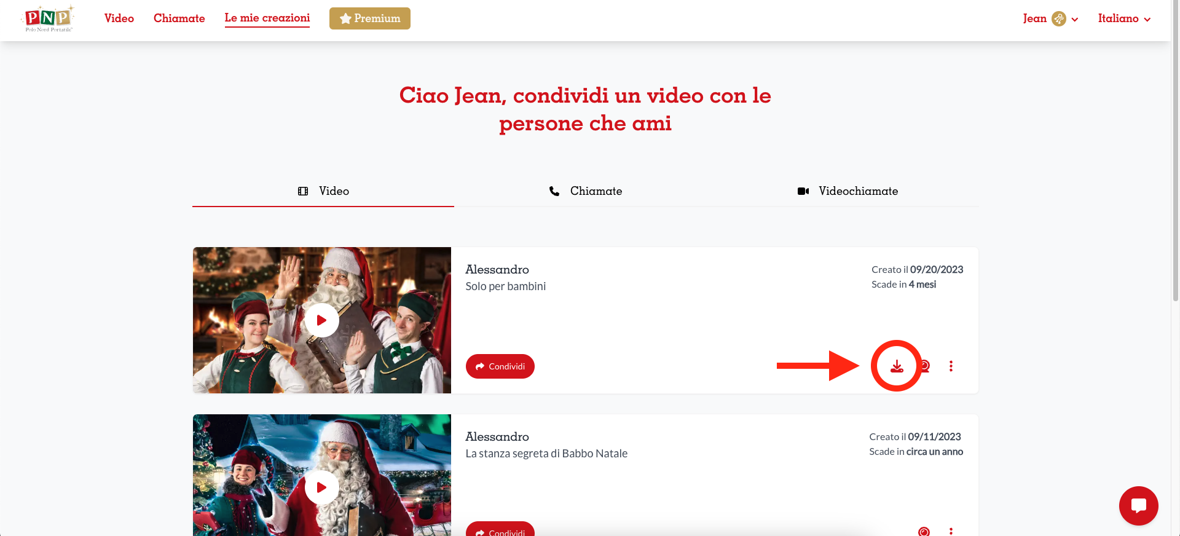Screen dimensions: 1180x536
Task: Click the gold Premium button
Action: click(x=370, y=18)
